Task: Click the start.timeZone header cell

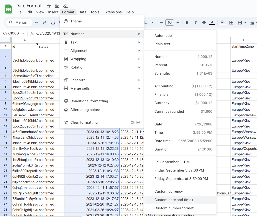Action: (244, 46)
